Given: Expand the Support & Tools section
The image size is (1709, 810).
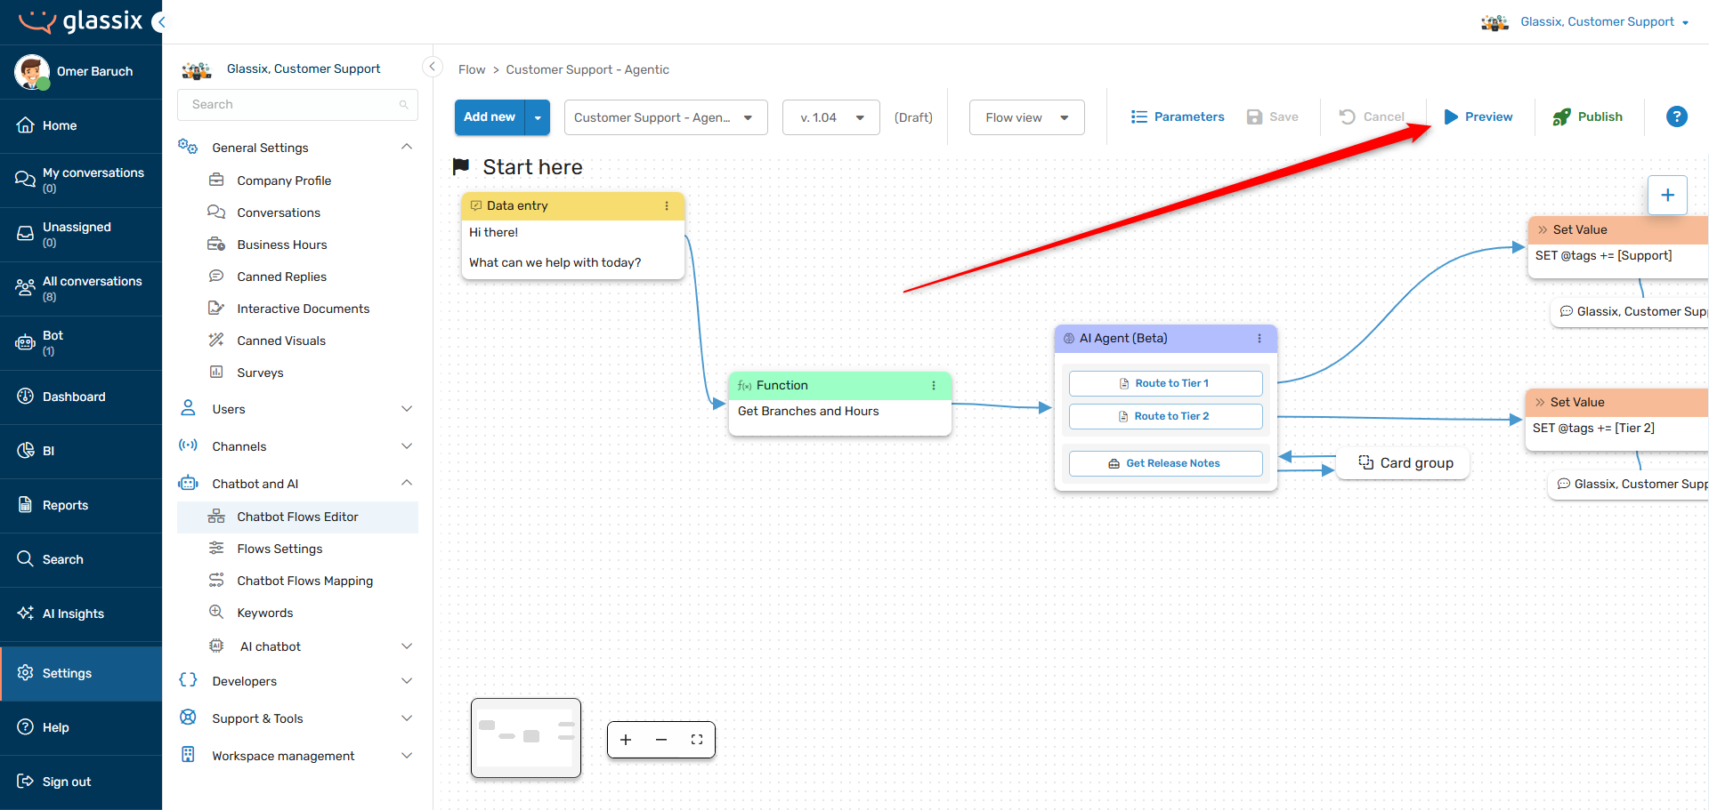Looking at the screenshot, I should click(x=407, y=718).
